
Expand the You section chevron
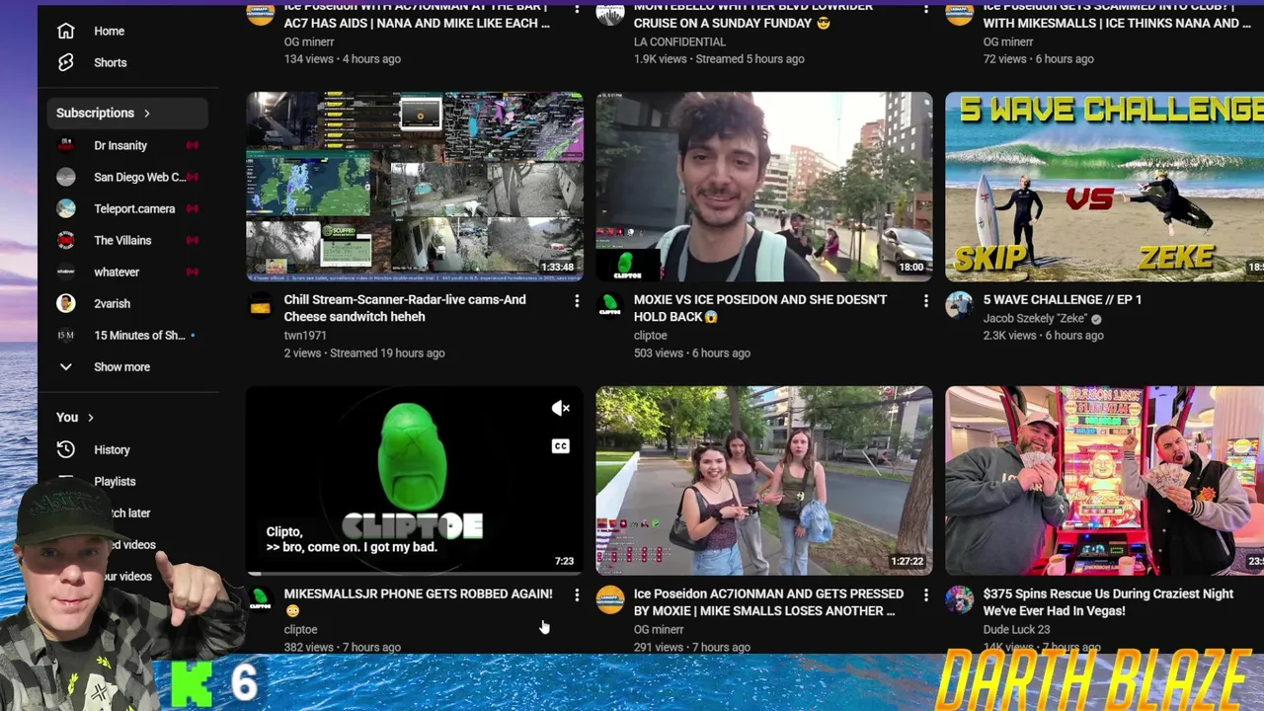(91, 418)
